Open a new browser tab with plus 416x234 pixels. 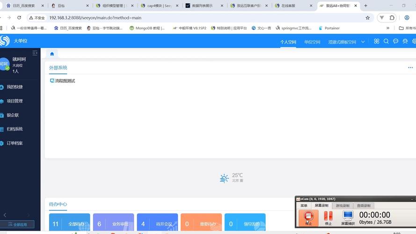point(365,6)
